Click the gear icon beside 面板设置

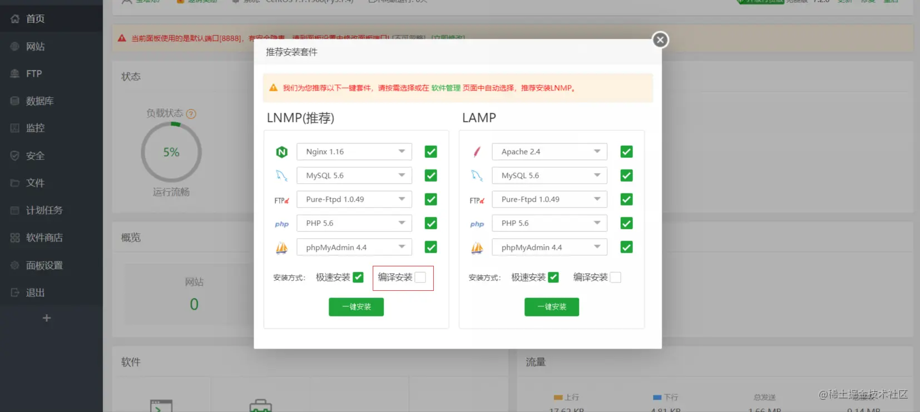(15, 265)
